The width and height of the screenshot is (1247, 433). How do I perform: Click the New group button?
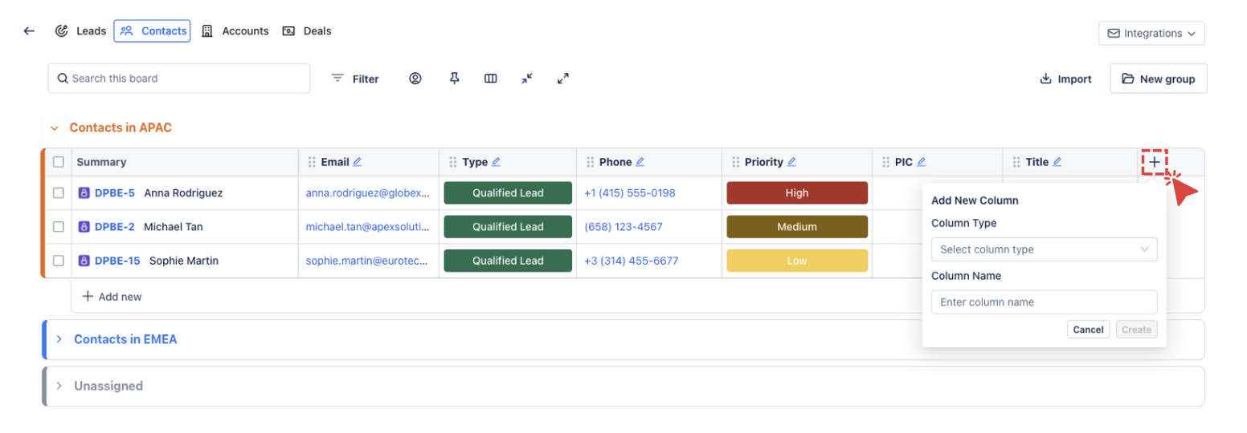1158,79
